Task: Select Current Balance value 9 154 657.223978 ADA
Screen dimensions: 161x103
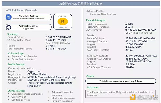Action: tap(58, 37)
